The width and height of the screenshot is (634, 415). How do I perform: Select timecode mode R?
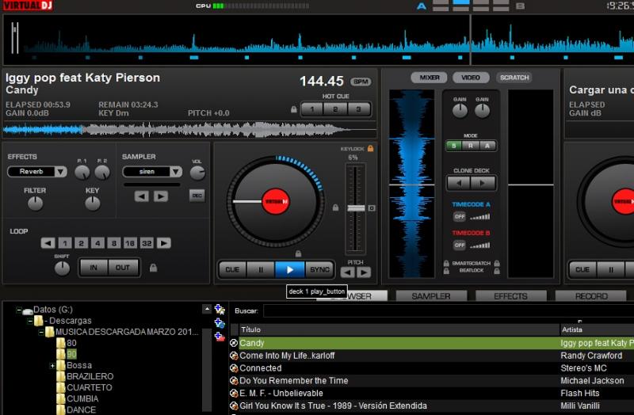coord(471,146)
